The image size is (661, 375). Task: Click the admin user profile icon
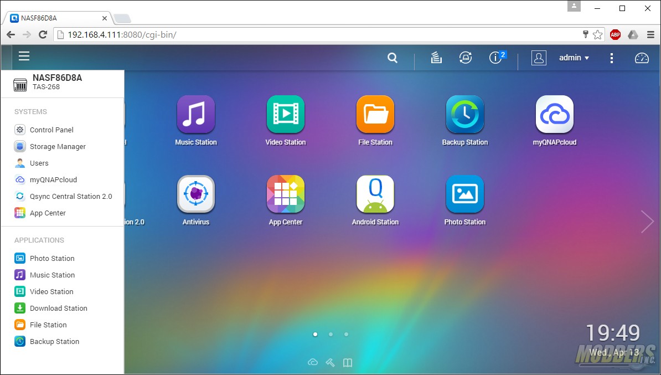click(539, 58)
